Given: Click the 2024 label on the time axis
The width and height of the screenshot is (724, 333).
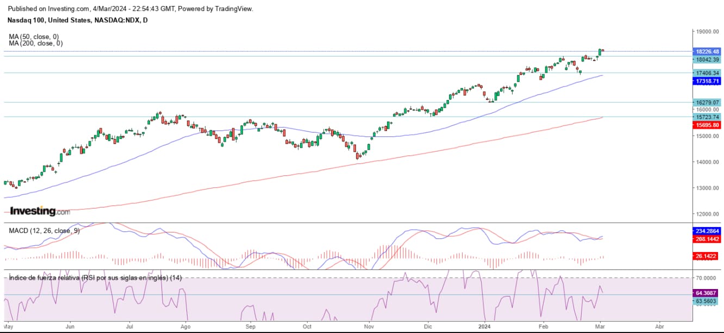Looking at the screenshot, I should pos(483,327).
